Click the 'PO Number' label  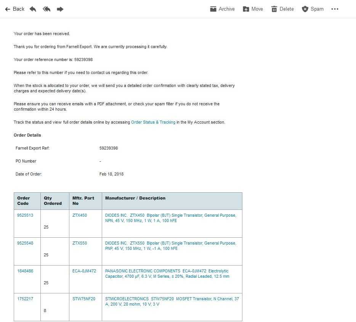[26, 161]
